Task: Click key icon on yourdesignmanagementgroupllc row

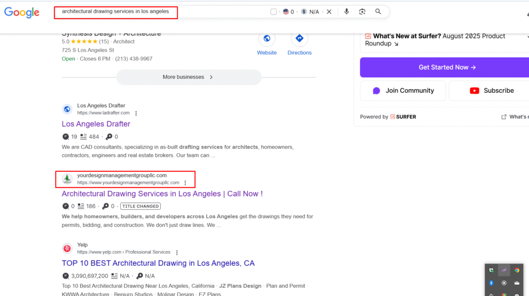Action: point(105,206)
